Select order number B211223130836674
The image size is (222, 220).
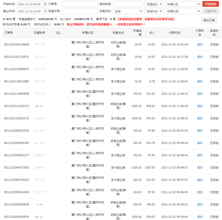17,69
